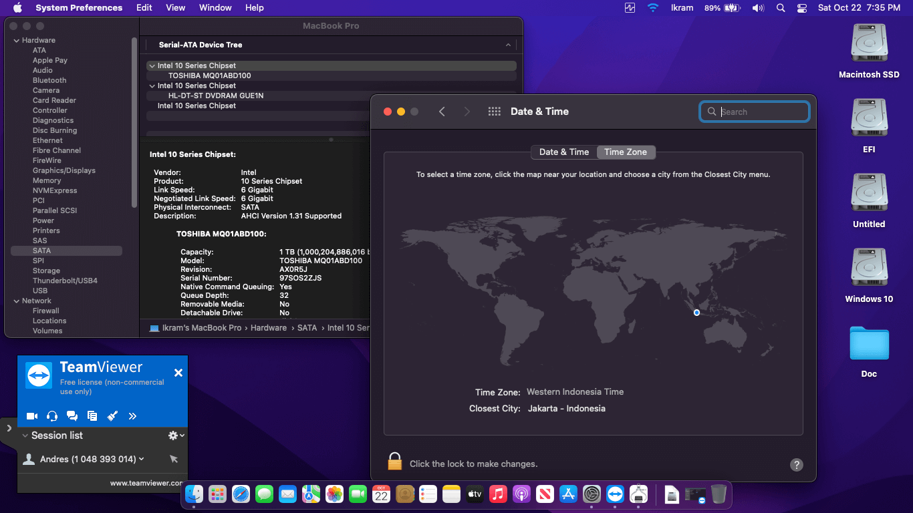Open Control Center in the menu bar
Screen dimensions: 913x513
[x=802, y=8]
